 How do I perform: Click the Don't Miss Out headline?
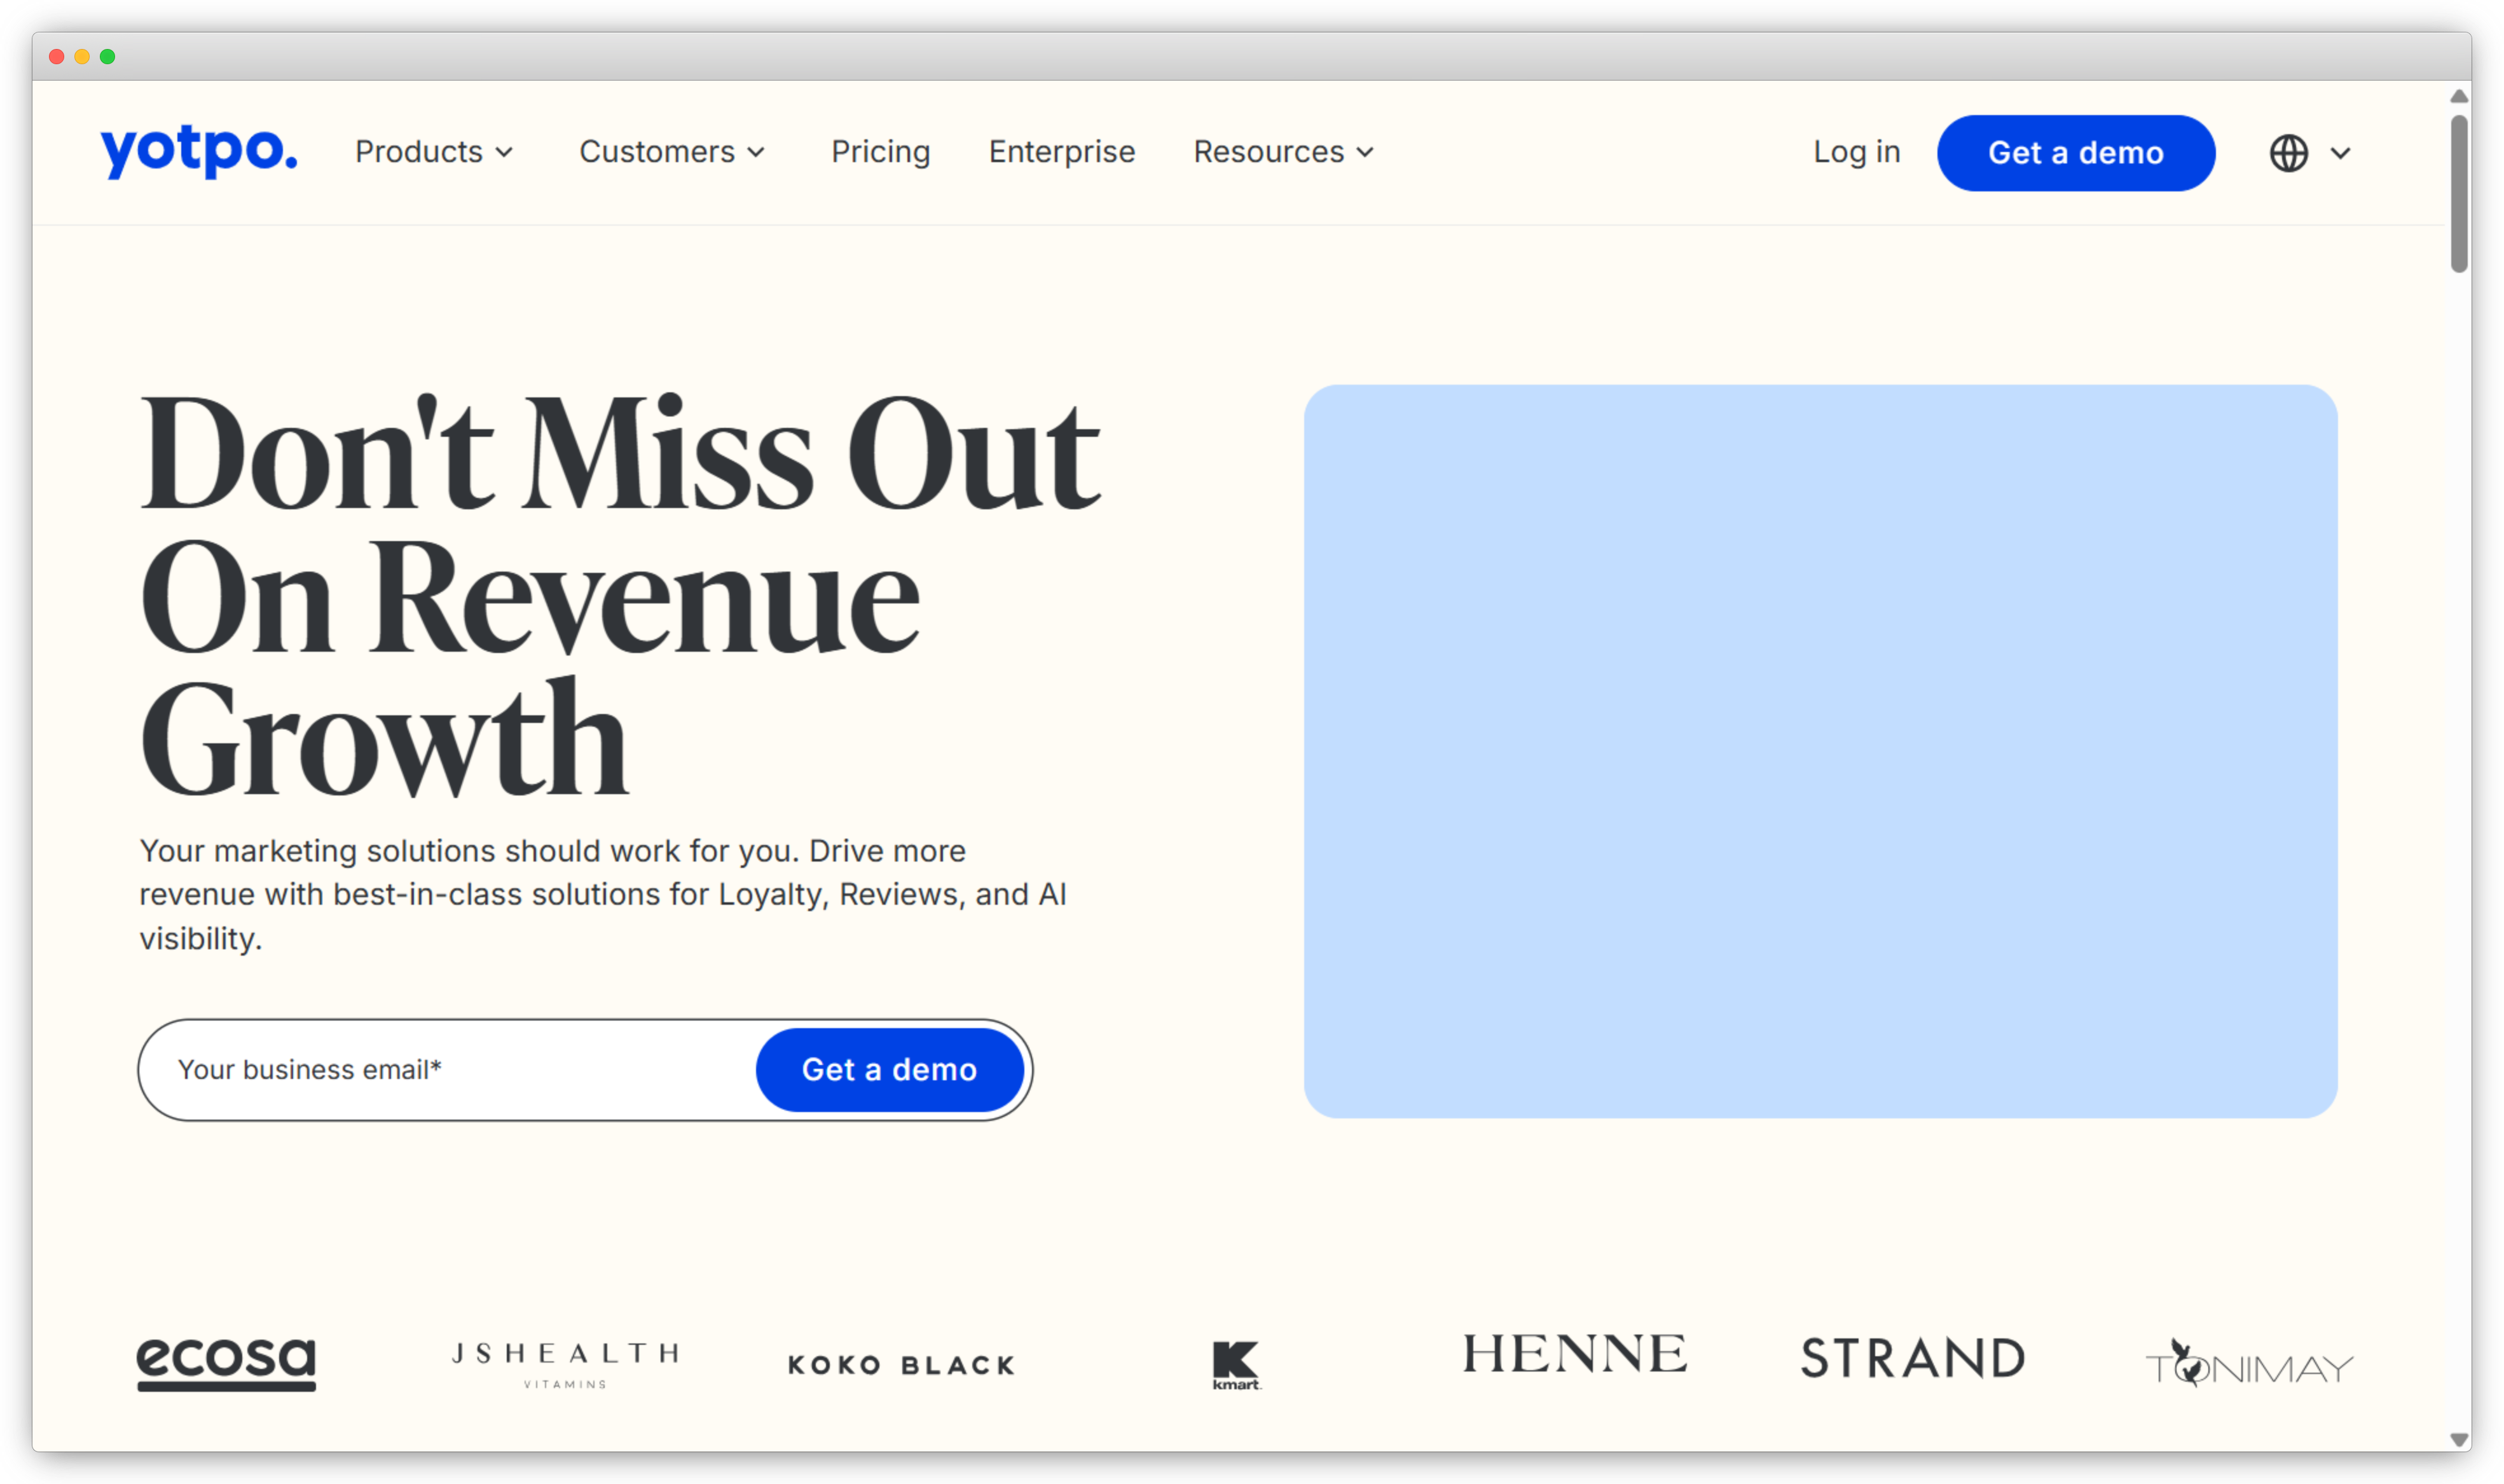click(620, 595)
